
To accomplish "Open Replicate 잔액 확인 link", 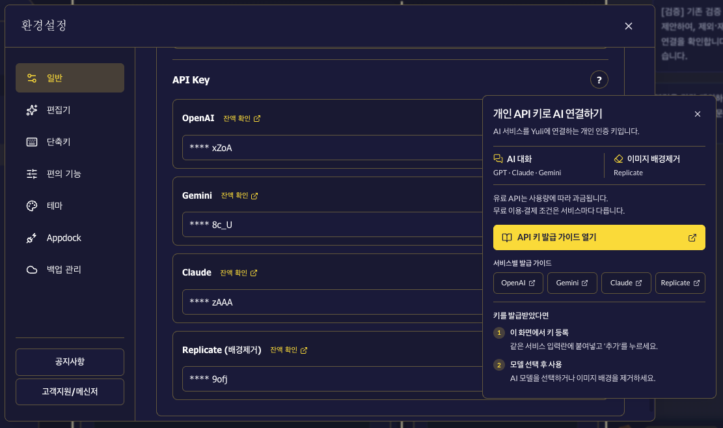I will (289, 350).
